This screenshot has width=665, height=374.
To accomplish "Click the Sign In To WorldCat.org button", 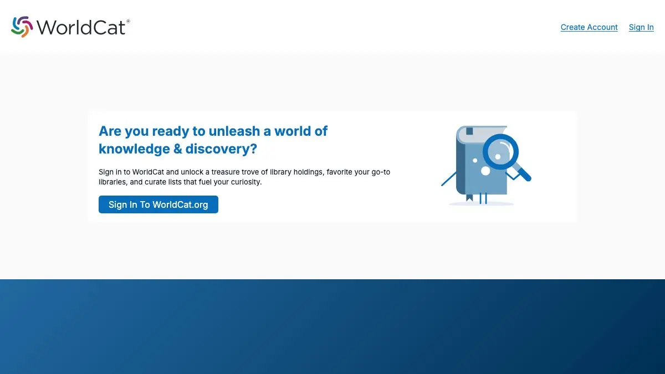I will click(158, 204).
